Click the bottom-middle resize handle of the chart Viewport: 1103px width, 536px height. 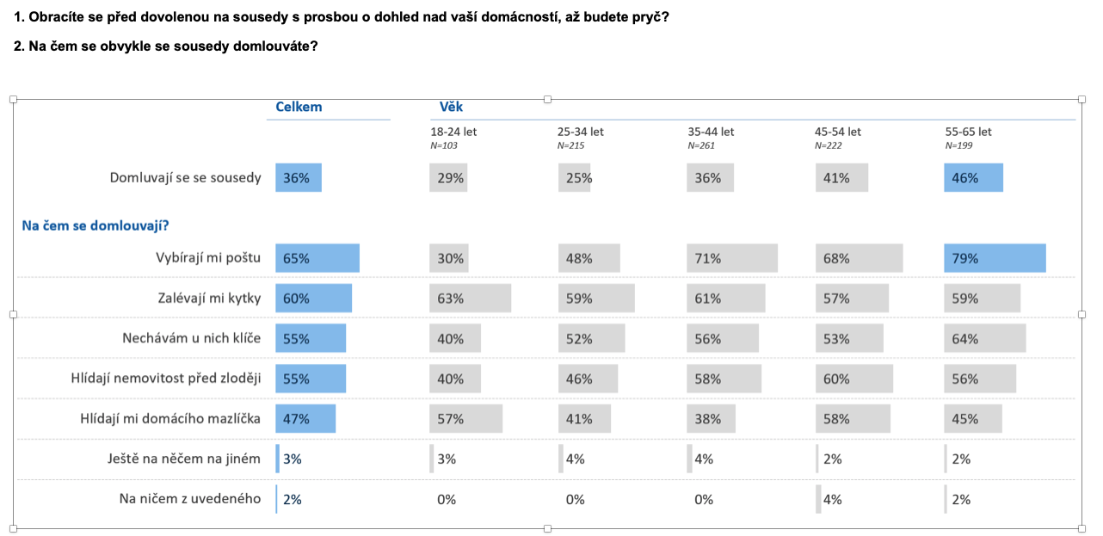(x=547, y=528)
